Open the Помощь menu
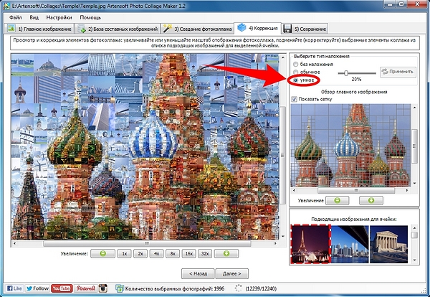This screenshot has width=430, height=297. (90, 17)
